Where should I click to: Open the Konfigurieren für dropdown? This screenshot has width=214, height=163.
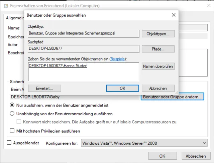coord(144,143)
